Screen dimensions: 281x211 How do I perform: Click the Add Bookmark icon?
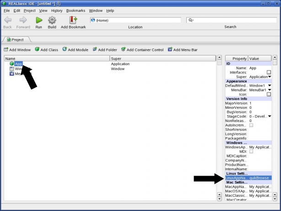pos(73,20)
